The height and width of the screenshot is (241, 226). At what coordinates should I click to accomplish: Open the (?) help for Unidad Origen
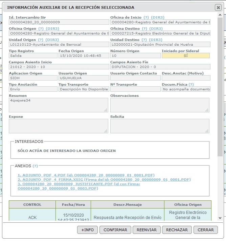pyautogui.click(x=41, y=40)
